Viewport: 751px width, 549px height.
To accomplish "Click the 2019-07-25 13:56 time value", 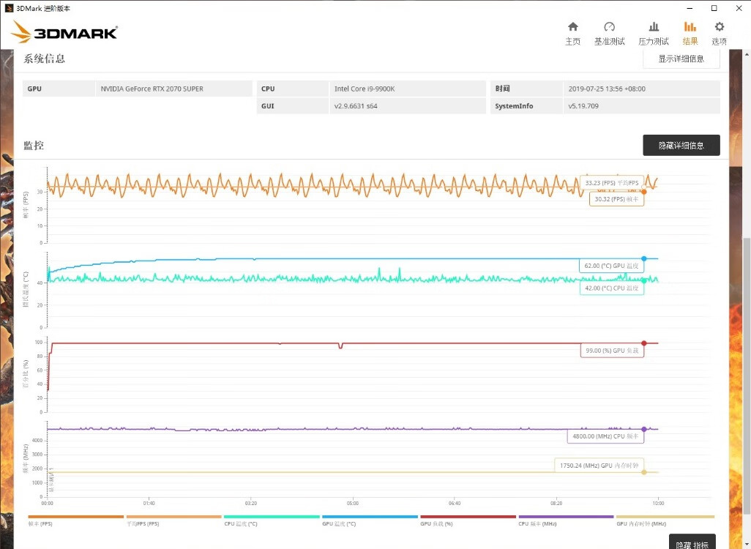I will [x=607, y=89].
